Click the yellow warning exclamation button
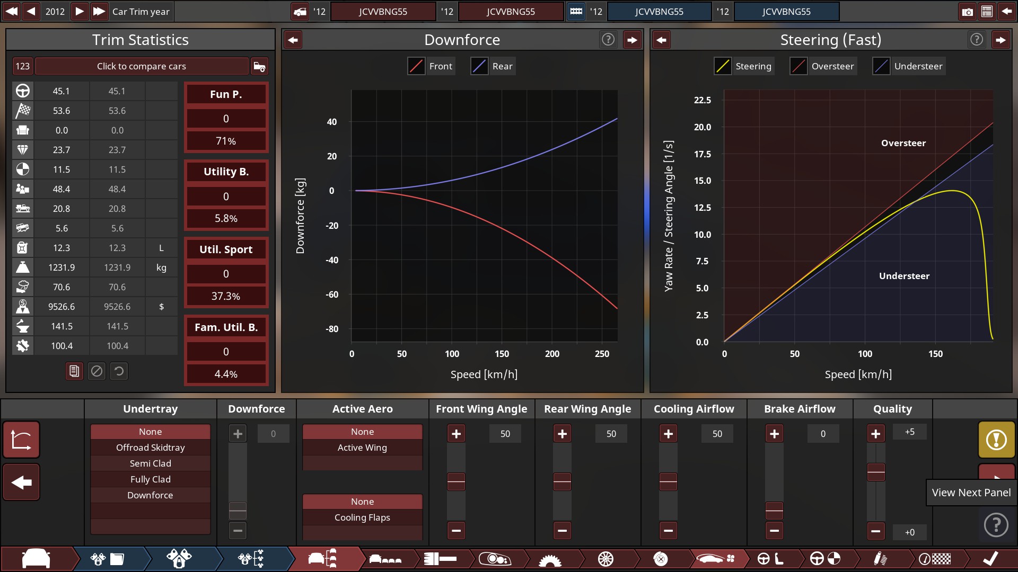This screenshot has height=572, width=1018. [996, 440]
